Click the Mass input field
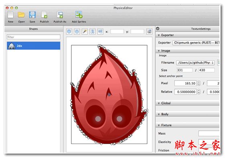The width and height of the screenshot is (225, 158). pyautogui.click(x=209, y=134)
